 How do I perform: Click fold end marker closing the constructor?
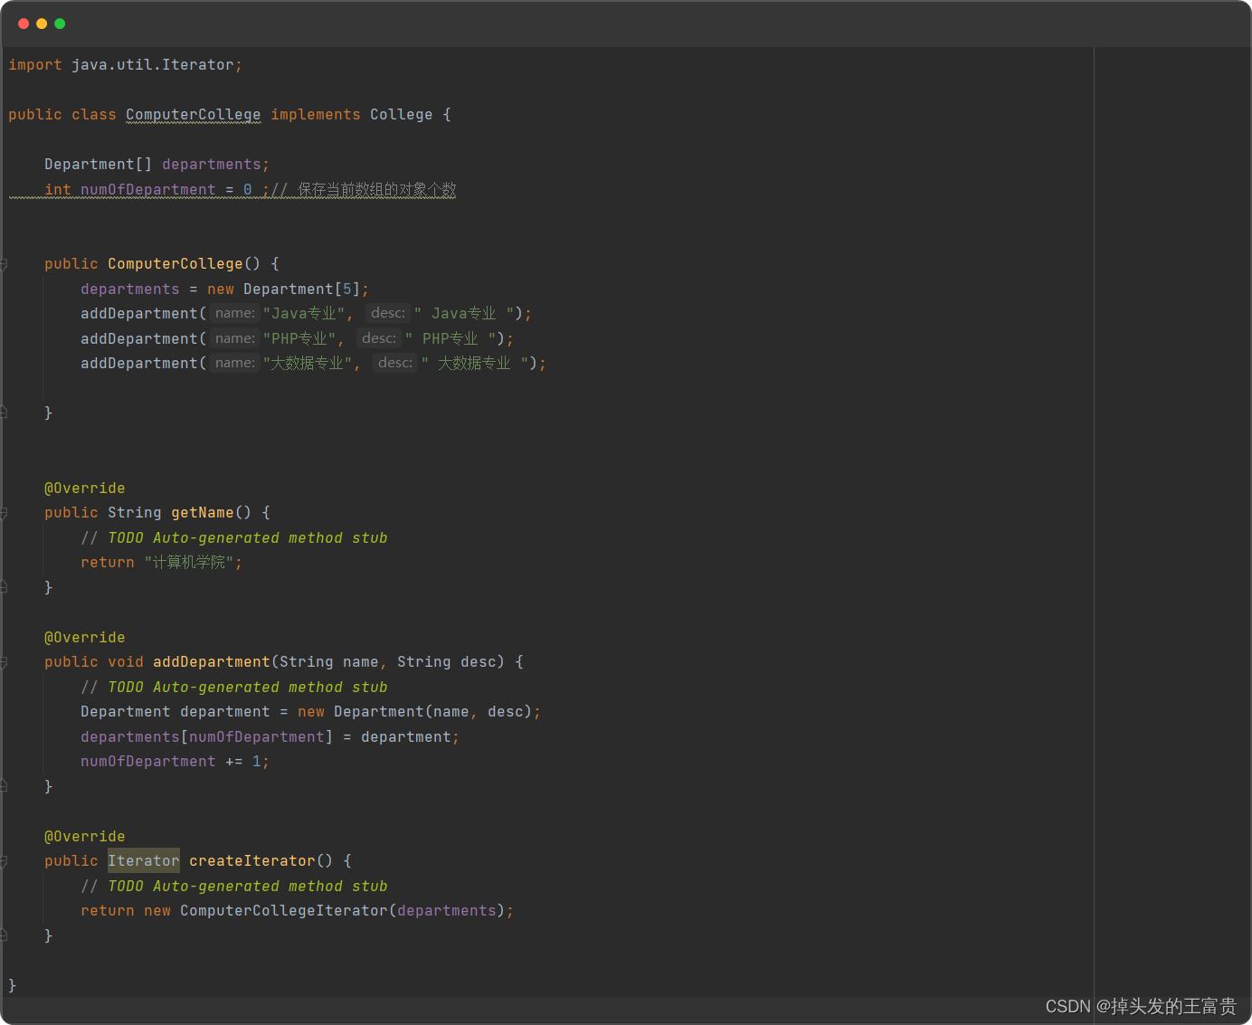pyautogui.click(x=4, y=413)
